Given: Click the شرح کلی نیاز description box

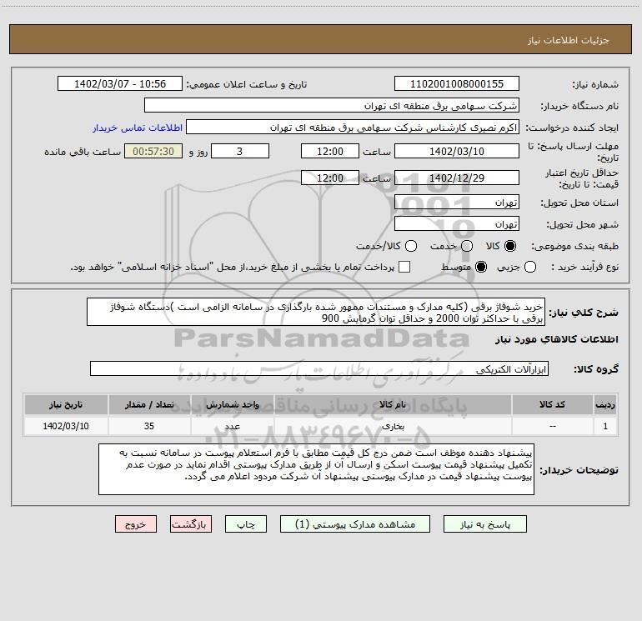Looking at the screenshot, I should 316,313.
